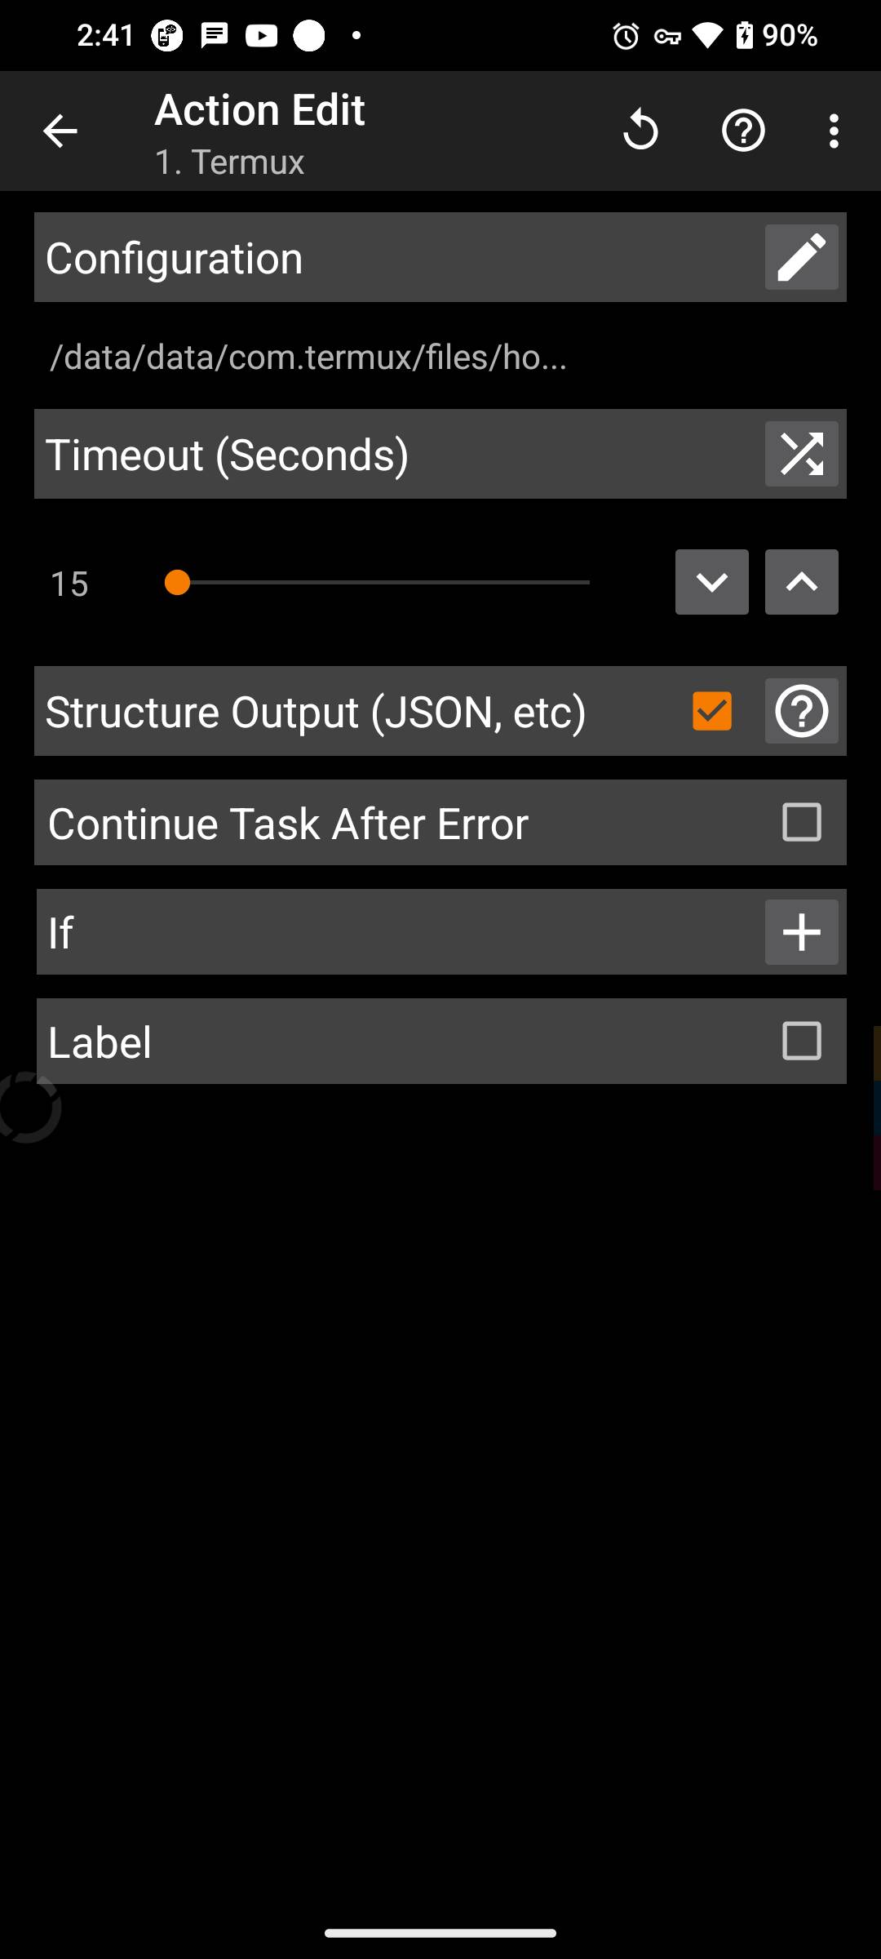Screen dimensions: 881x1959
Task: Uncheck Structure Output (JSON, etc) checkbox
Action: (x=711, y=711)
